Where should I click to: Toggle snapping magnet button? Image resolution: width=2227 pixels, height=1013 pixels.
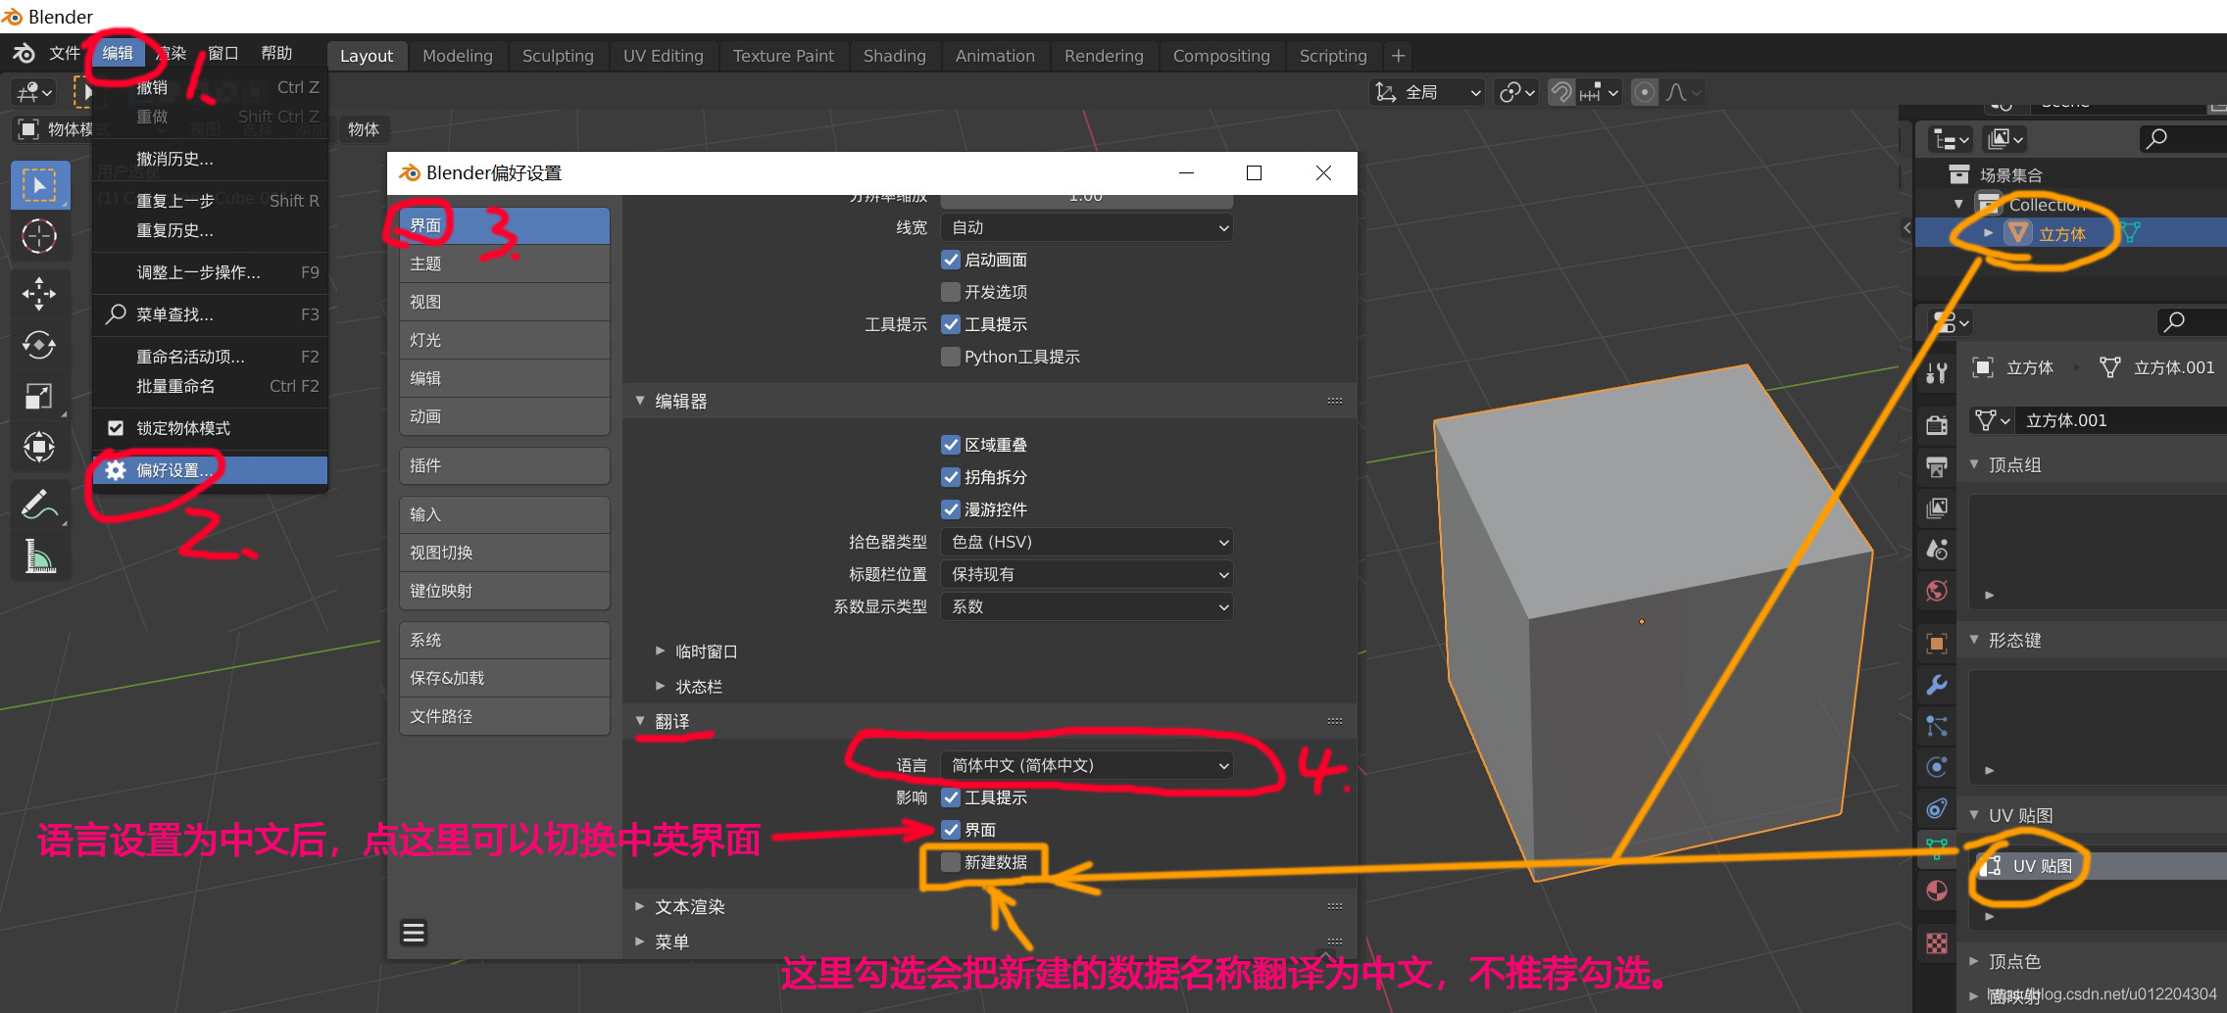(x=1561, y=92)
